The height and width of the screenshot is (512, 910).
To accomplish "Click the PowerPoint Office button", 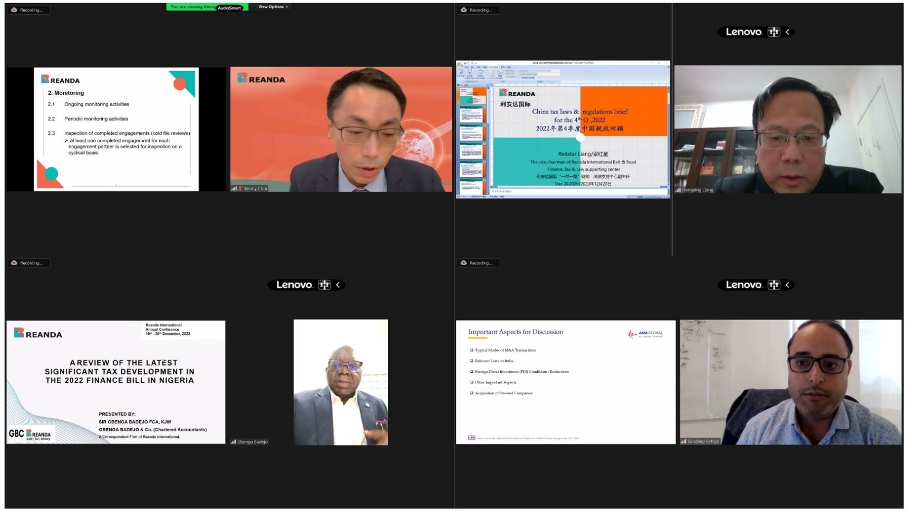I will pos(460,64).
